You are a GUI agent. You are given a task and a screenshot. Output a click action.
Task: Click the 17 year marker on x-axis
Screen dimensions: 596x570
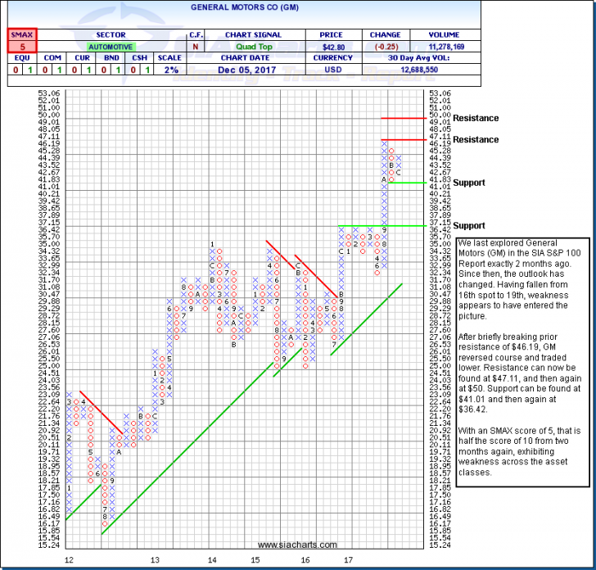click(x=348, y=559)
